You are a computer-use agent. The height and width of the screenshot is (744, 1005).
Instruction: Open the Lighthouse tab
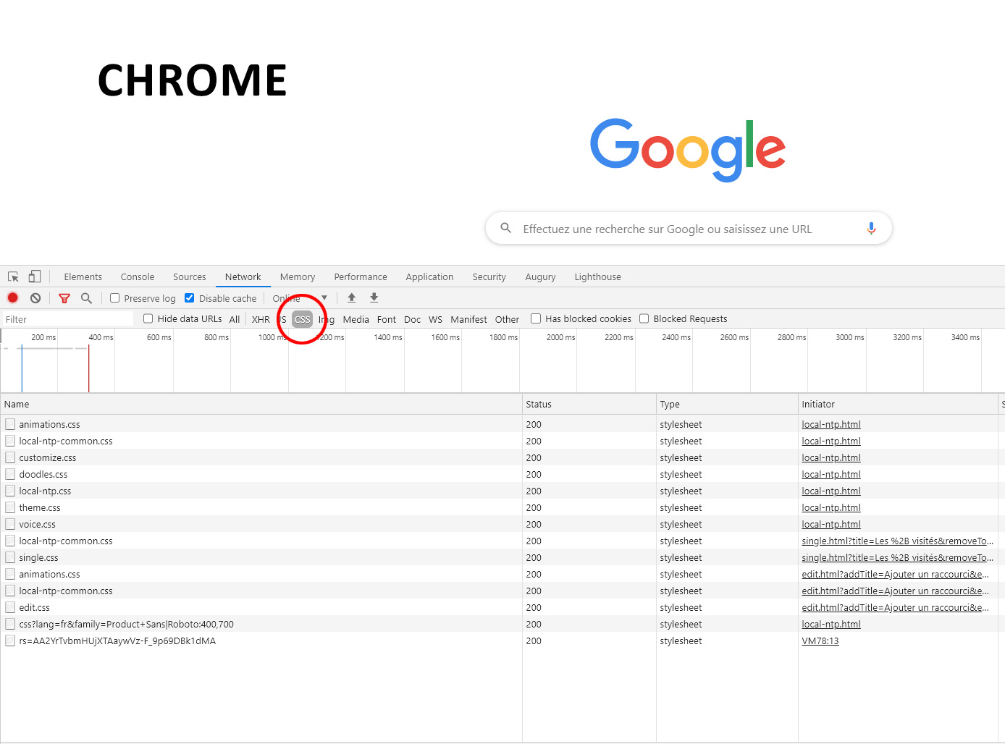tap(598, 276)
